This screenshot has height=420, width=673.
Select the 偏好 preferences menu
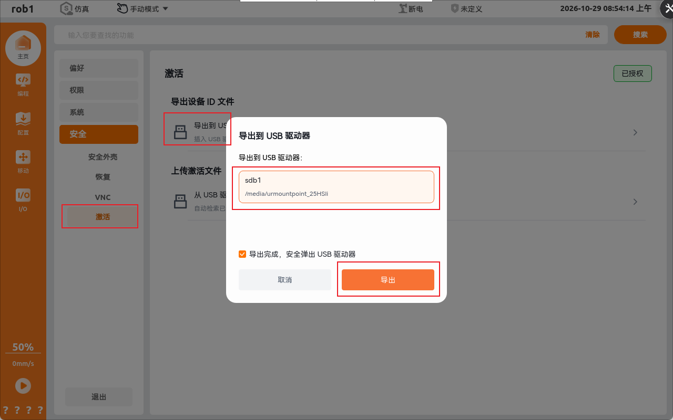99,68
